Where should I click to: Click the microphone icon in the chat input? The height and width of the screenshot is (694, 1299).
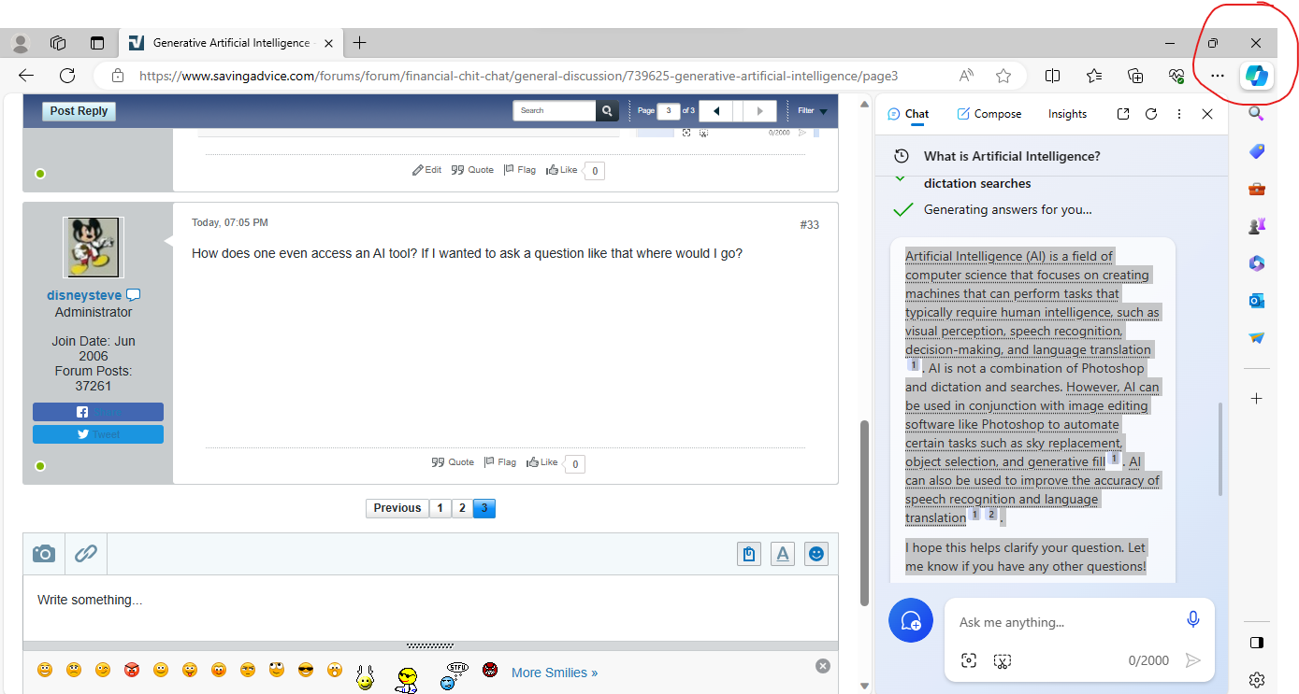point(1192,620)
